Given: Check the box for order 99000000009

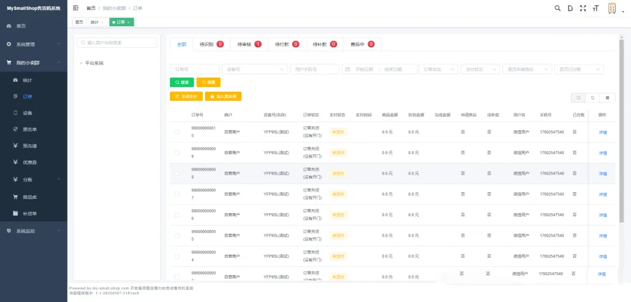Looking at the screenshot, I should (176, 153).
